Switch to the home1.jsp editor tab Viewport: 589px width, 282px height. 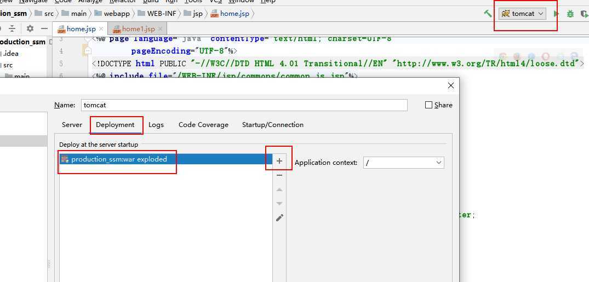[x=138, y=29]
